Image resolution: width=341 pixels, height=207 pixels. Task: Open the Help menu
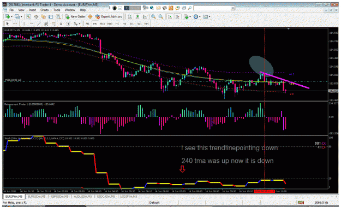pyautogui.click(x=82, y=10)
